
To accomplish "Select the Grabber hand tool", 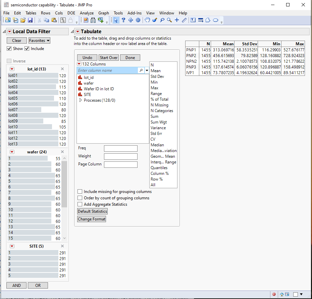I will [x=148, y=20].
